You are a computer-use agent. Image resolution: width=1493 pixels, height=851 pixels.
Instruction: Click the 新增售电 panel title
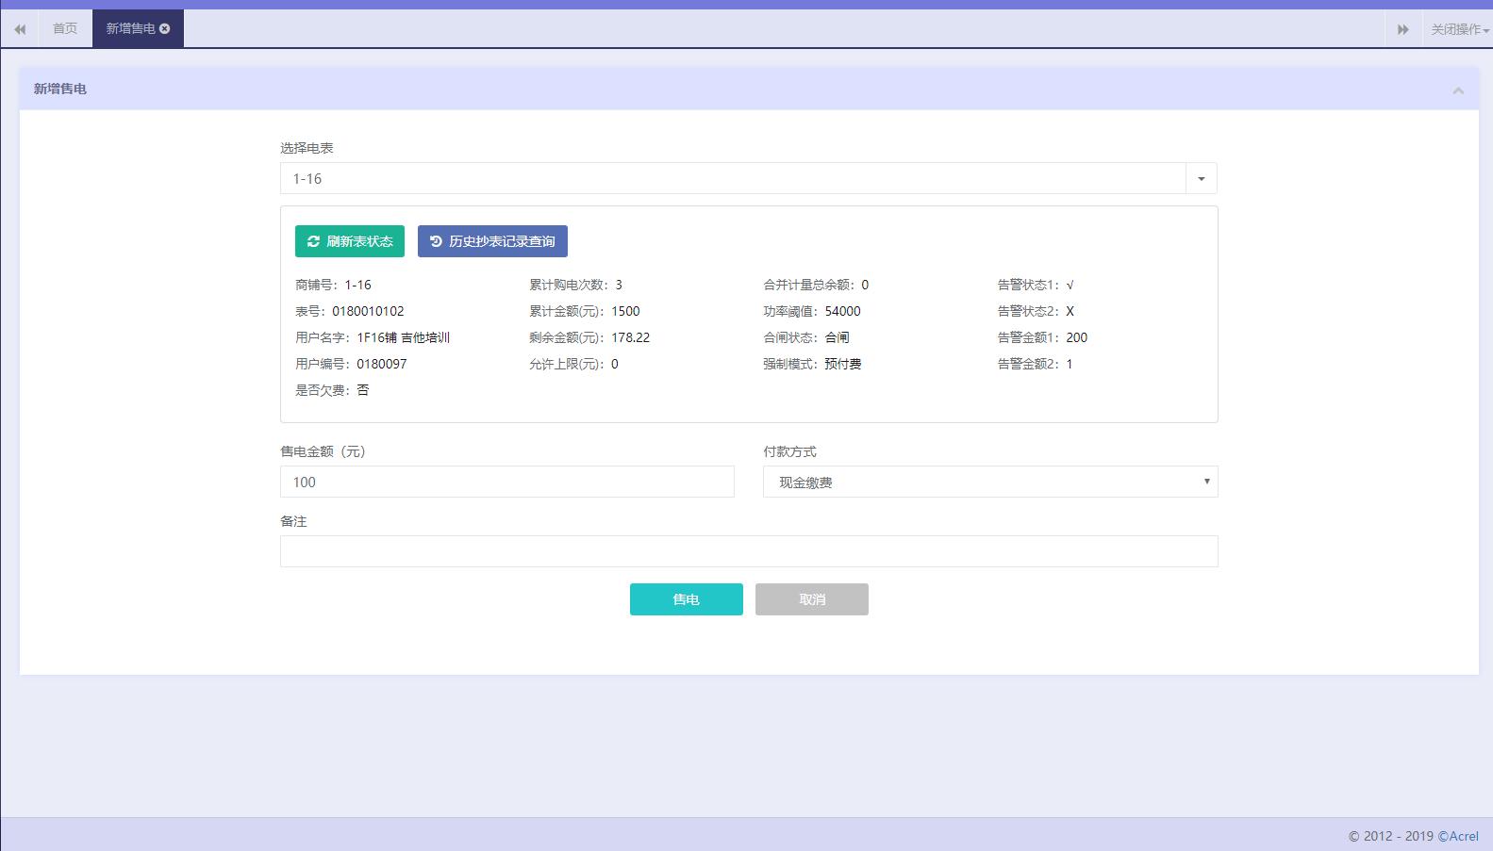60,89
